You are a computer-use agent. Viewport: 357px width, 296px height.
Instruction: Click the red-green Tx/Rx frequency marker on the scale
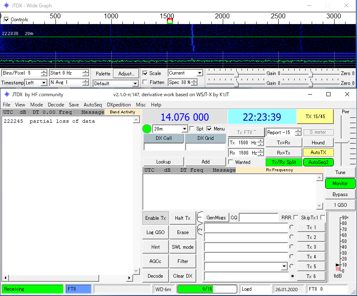(x=170, y=21)
